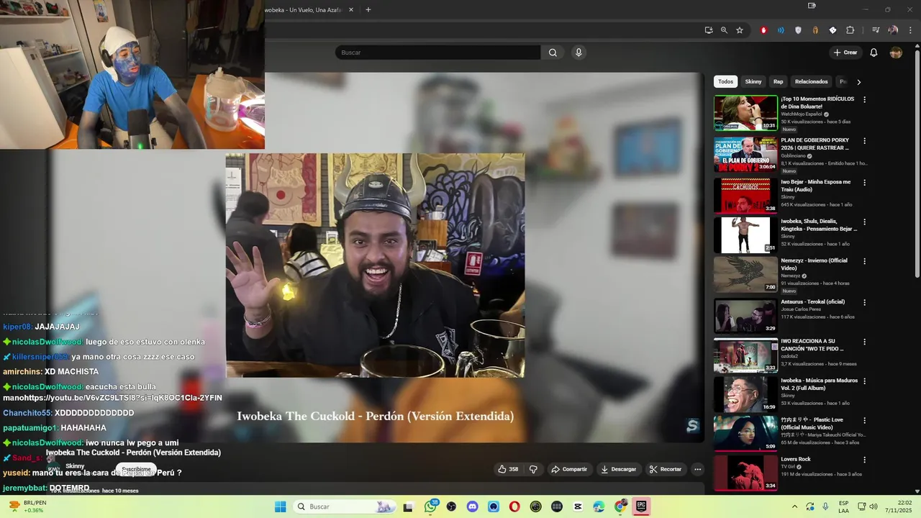Open Plan de Gobierno Porky 2026 video
Image resolution: width=921 pixels, height=518 pixels.
745,155
